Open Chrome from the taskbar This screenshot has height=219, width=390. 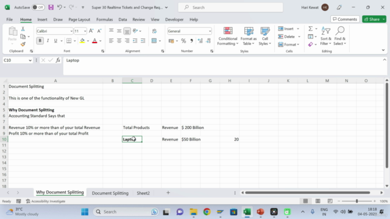pyautogui.click(x=207, y=212)
